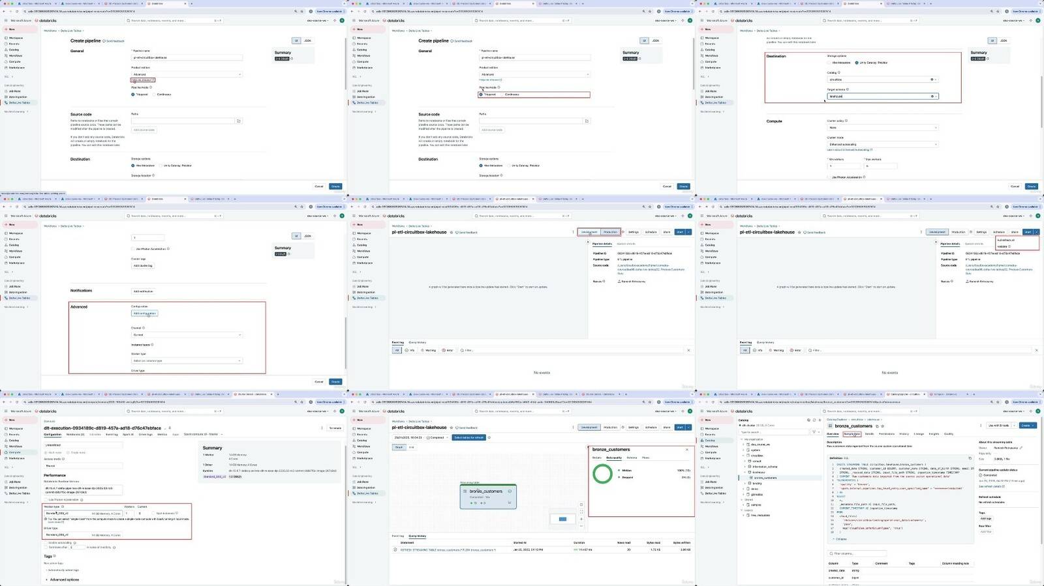This screenshot has width=1044, height=586.
Task: Click Select tables for refresh button
Action: [468, 437]
